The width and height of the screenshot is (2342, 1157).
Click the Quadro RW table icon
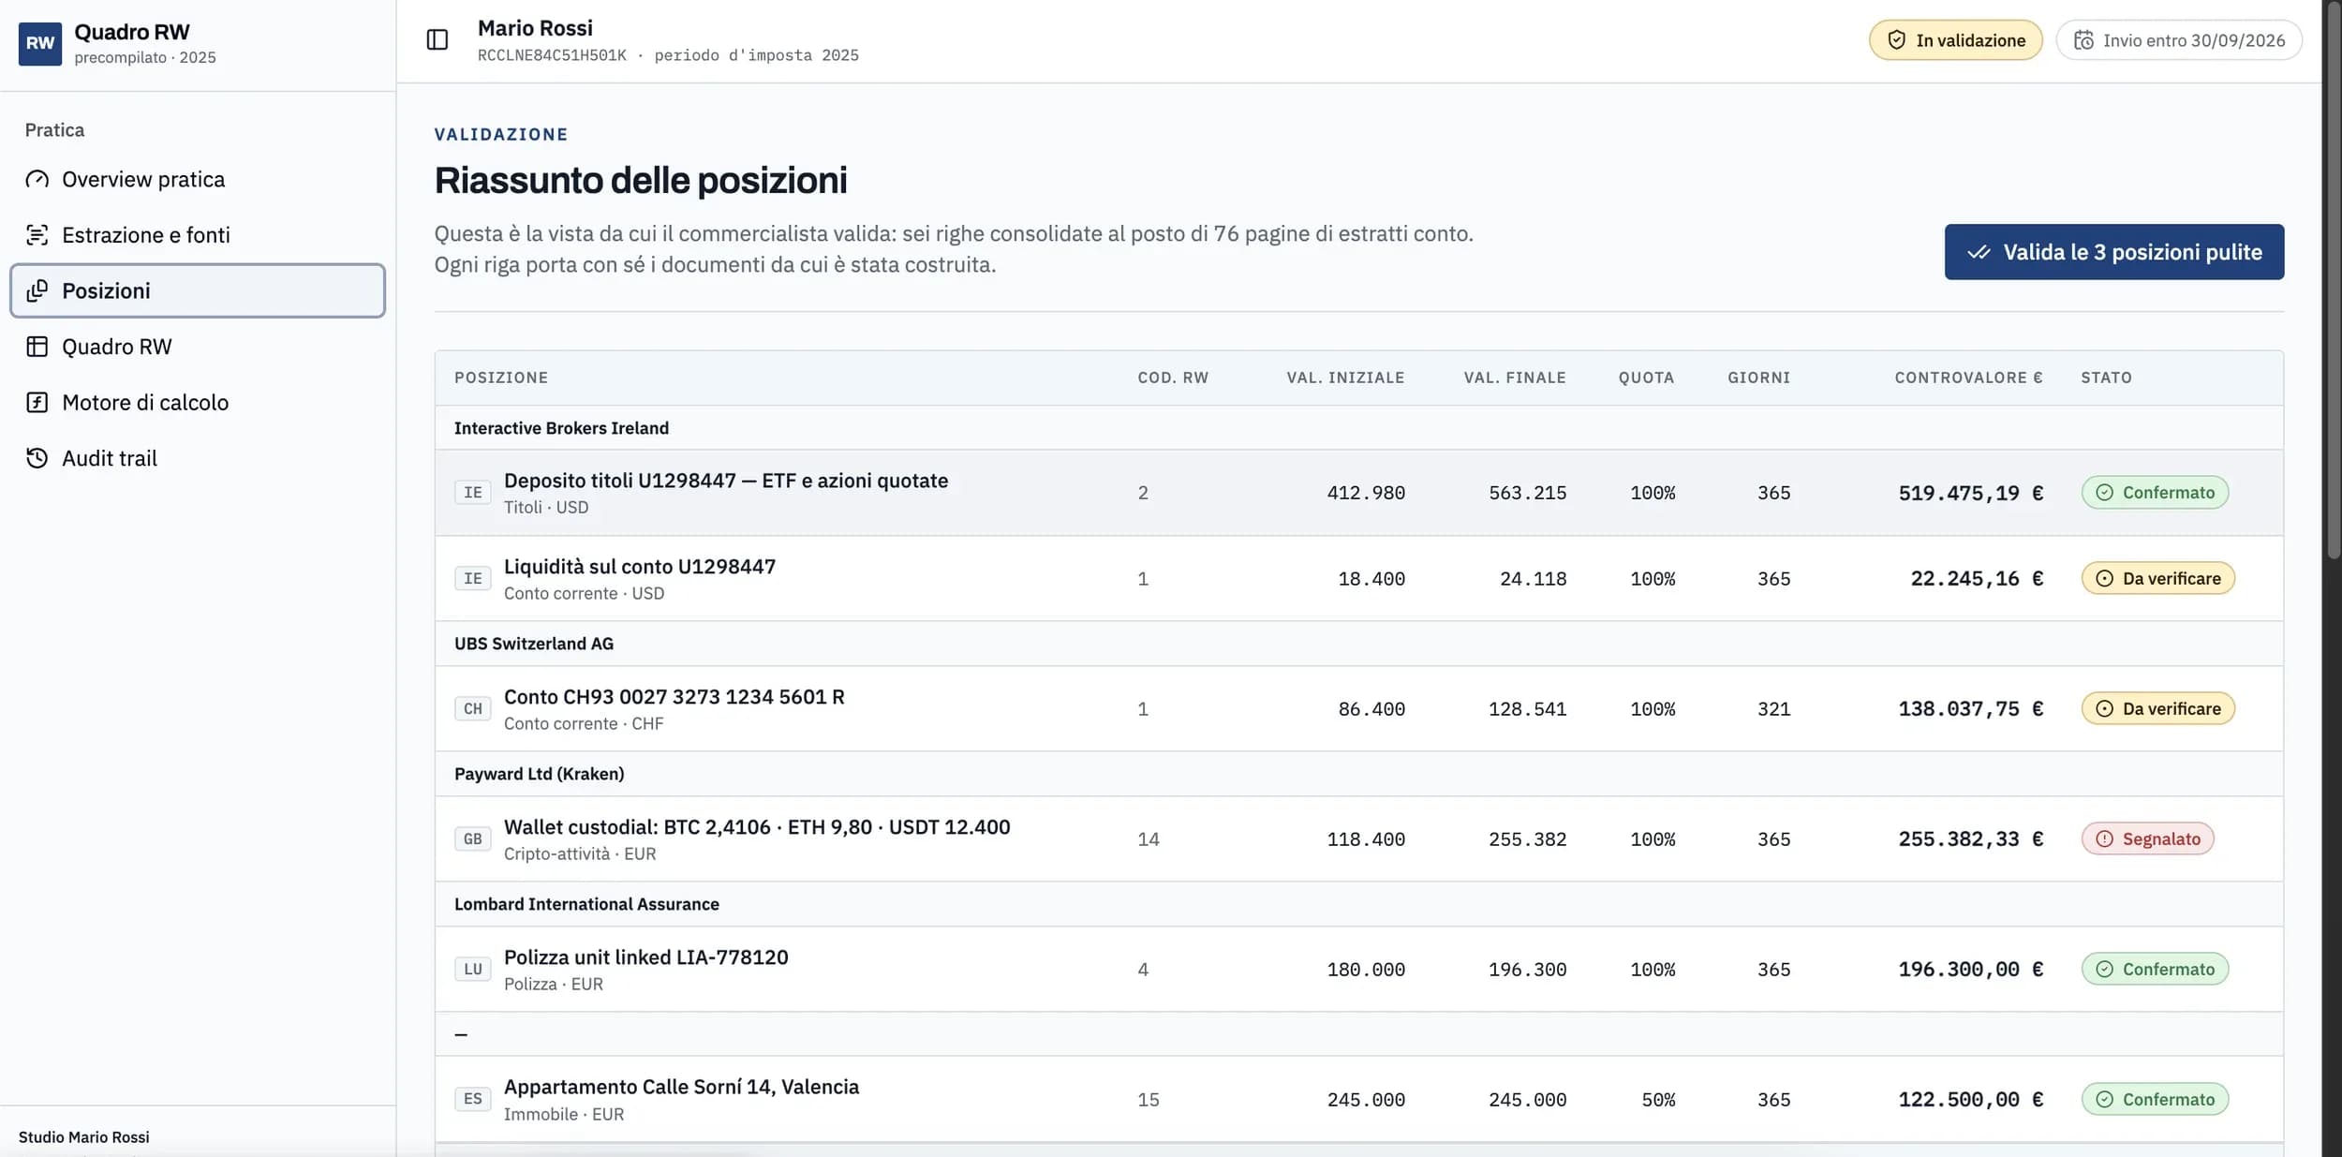pyautogui.click(x=37, y=347)
